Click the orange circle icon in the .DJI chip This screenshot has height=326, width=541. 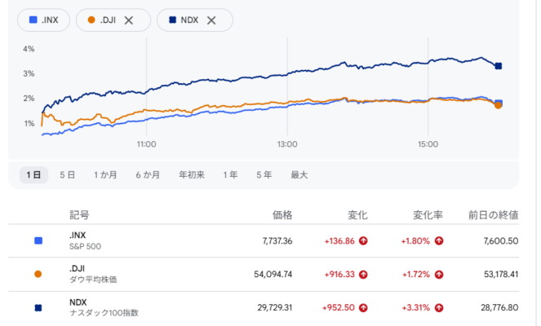[91, 20]
